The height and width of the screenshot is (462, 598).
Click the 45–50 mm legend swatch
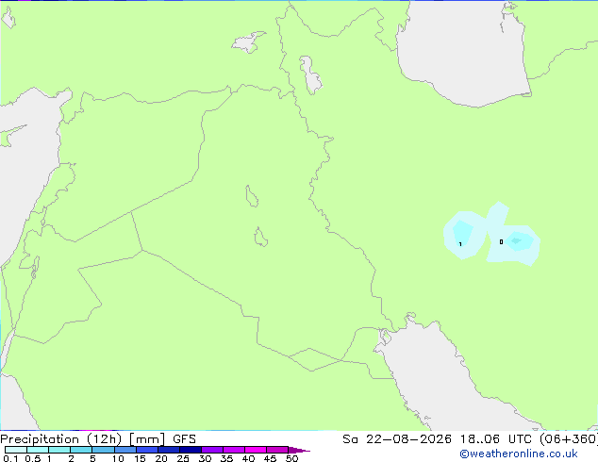pos(277,450)
